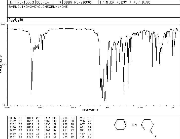Viewport: 180px width, 139px height.
Task: Select the IR-NIDA-43207 : KBR DISC label
Action: point(125,2)
